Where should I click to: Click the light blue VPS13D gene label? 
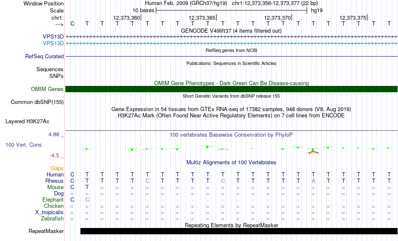point(53,44)
